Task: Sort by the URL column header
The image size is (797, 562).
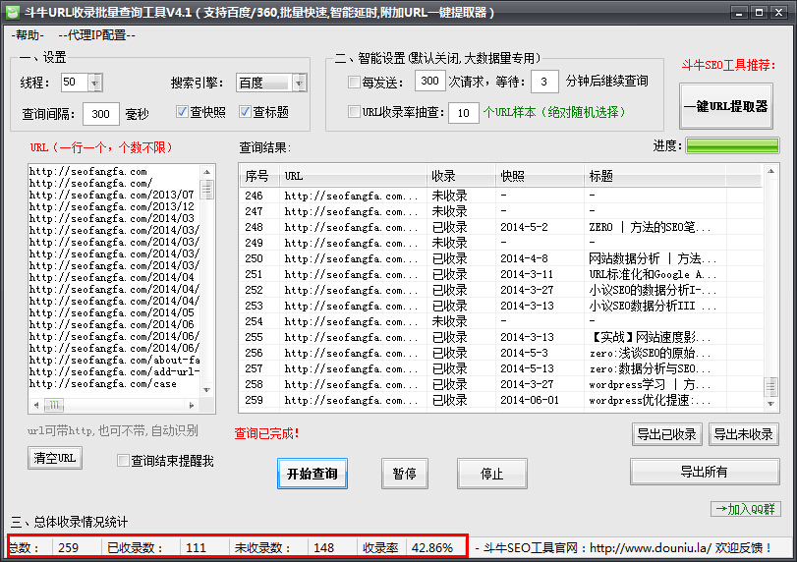Action: tap(353, 176)
